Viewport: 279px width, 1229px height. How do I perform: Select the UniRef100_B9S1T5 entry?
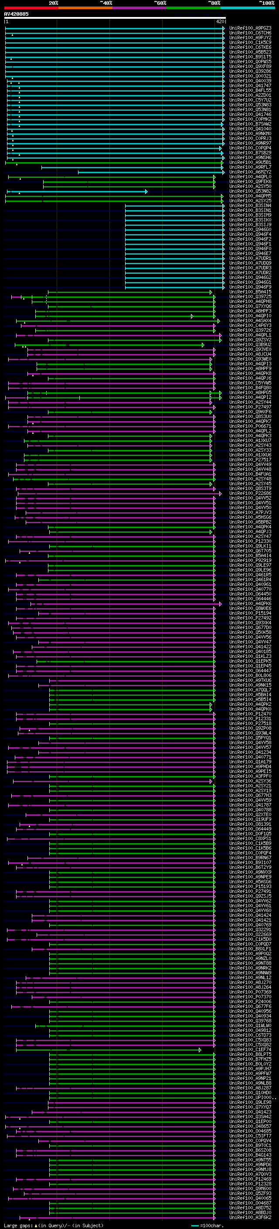point(250,57)
